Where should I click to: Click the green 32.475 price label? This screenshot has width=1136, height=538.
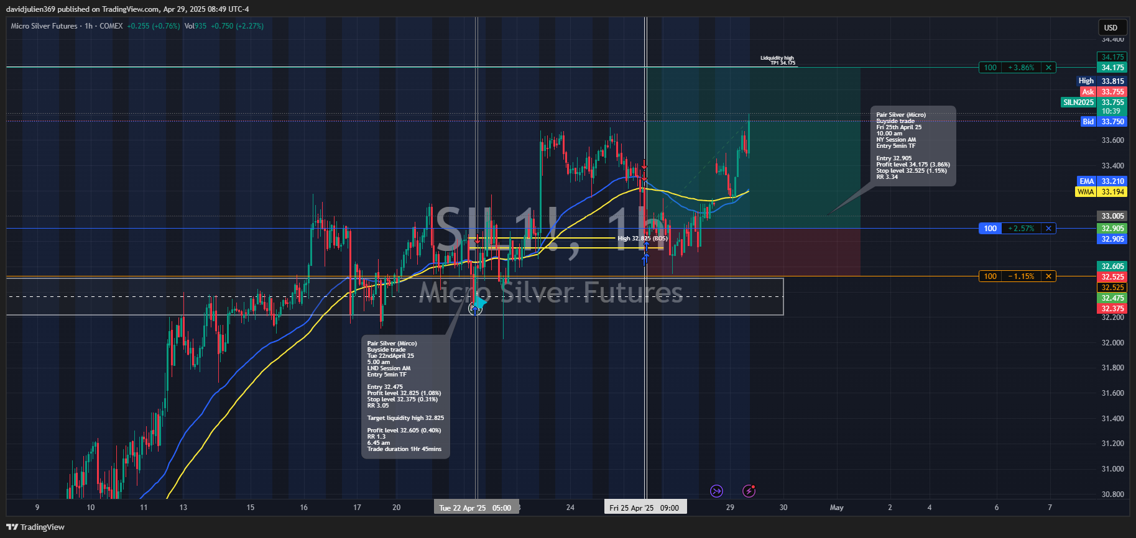pyautogui.click(x=1112, y=298)
